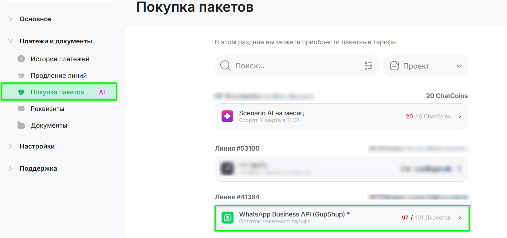Expand the Настройки section
Image resolution: width=507 pixels, height=238 pixels.
click(10, 146)
